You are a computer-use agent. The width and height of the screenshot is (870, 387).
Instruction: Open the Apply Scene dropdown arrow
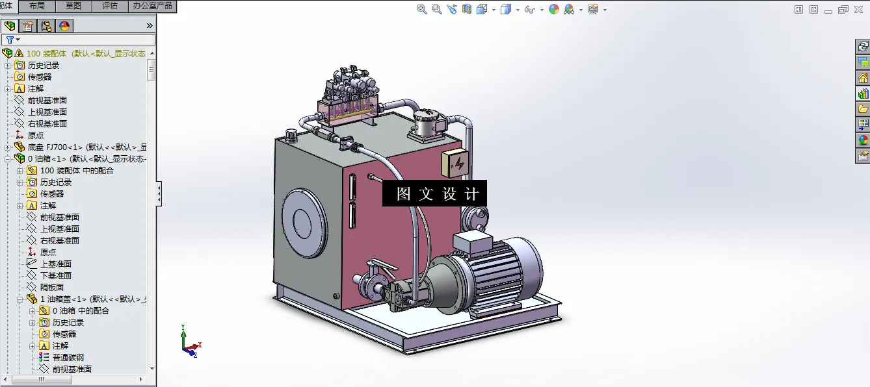click(581, 10)
